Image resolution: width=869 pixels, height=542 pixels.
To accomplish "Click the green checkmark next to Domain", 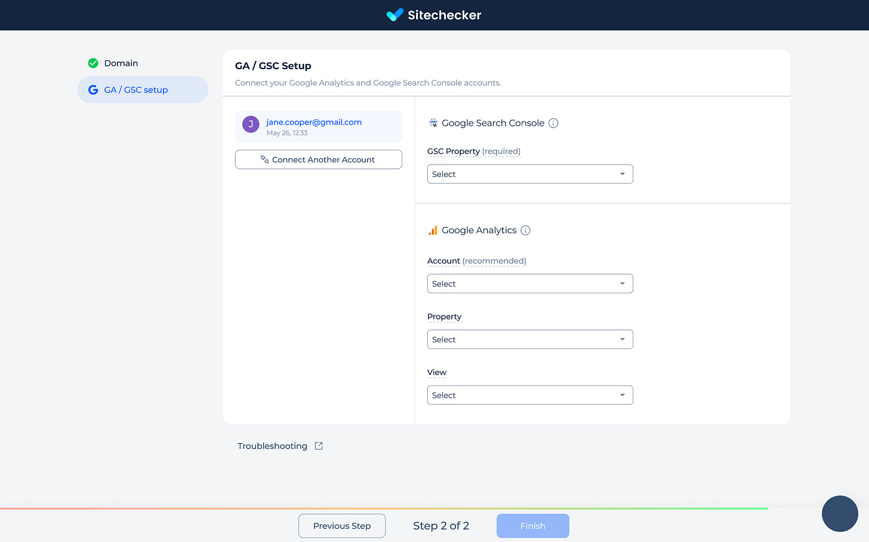I will click(x=93, y=63).
